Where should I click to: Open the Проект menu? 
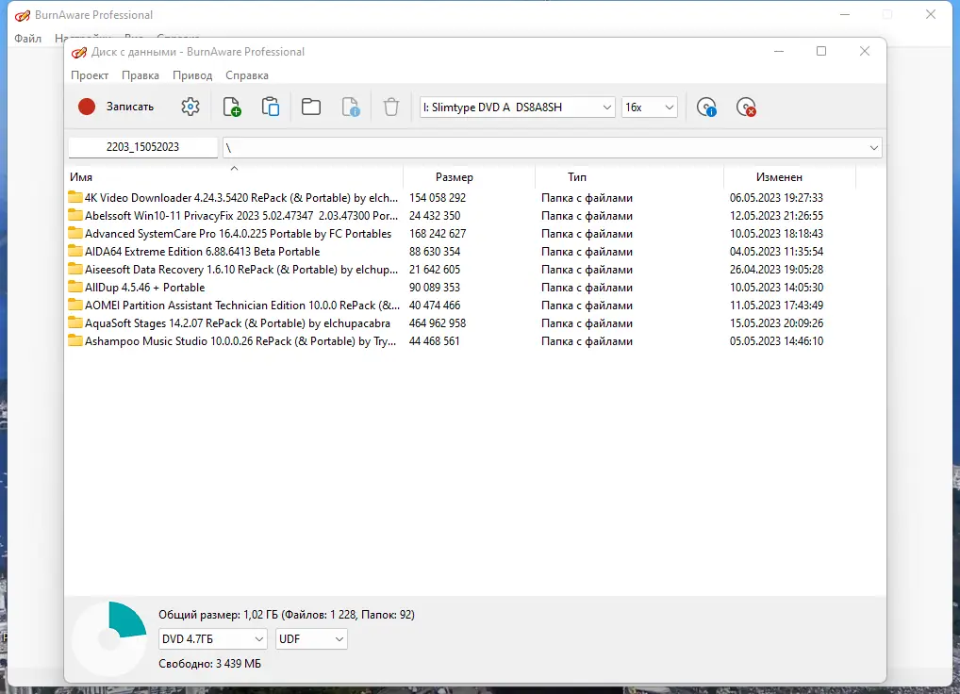(x=90, y=75)
